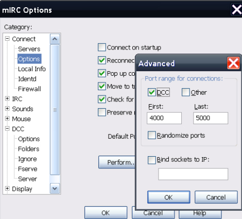Select Fserve under DCC
This screenshot has height=219, width=242.
28,169
